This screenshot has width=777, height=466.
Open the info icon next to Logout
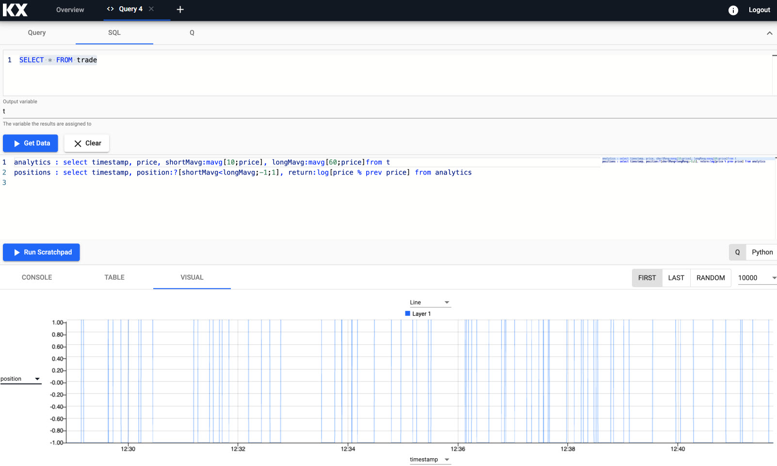[x=733, y=10]
